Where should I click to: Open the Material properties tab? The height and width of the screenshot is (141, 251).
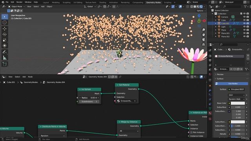(x=210, y=113)
